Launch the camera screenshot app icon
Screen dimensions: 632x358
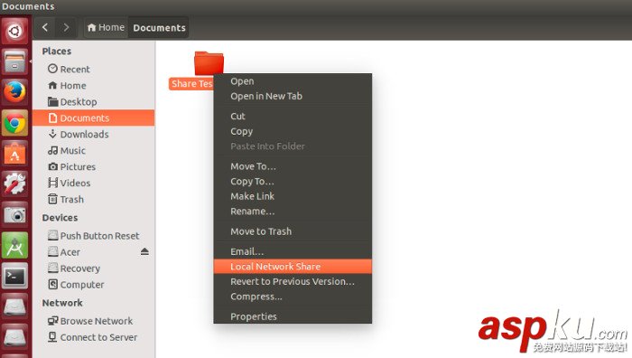[x=14, y=215]
